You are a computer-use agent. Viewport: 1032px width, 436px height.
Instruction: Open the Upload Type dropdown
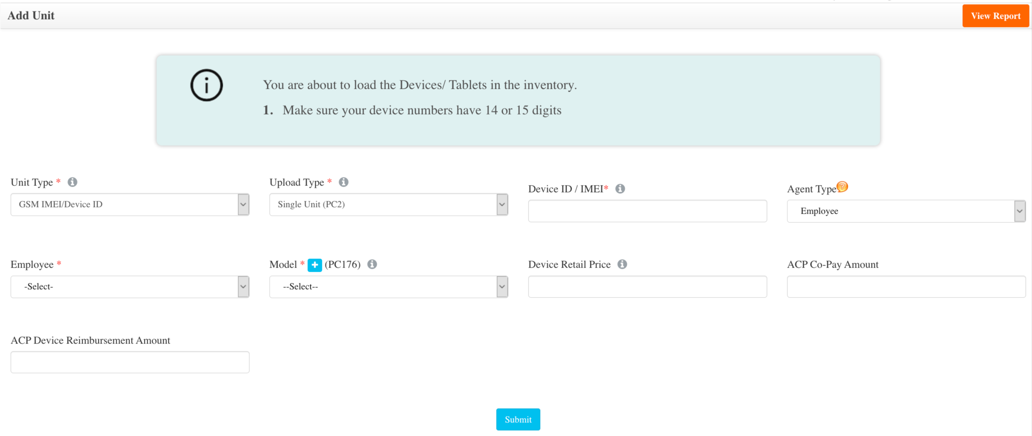coord(389,205)
